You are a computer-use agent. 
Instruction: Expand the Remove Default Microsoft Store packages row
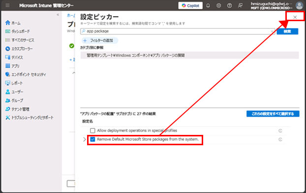pos(84,139)
